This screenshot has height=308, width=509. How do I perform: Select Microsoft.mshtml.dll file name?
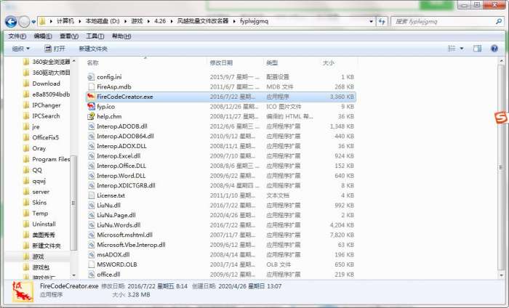click(124, 235)
